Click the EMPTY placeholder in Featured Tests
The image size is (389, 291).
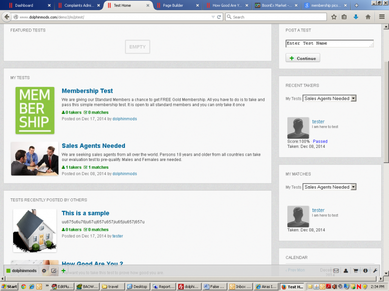click(138, 47)
